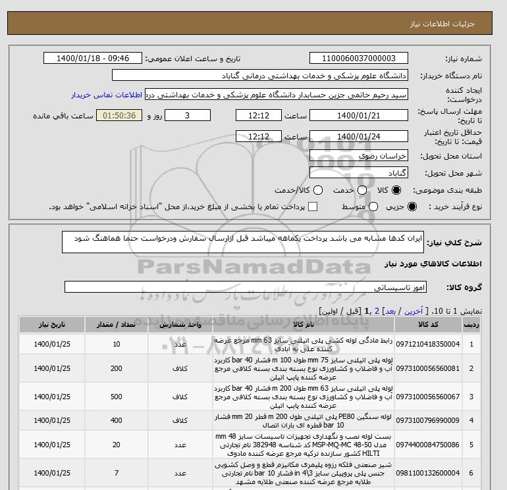Screen dimensions: 507x490
Task: Select the جزیی purchase type radio
Action: (412, 207)
